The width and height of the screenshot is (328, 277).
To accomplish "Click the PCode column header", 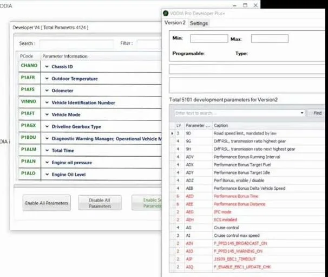I will [28, 56].
